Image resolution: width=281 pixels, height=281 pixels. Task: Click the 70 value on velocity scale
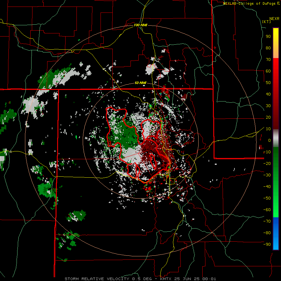268,60
